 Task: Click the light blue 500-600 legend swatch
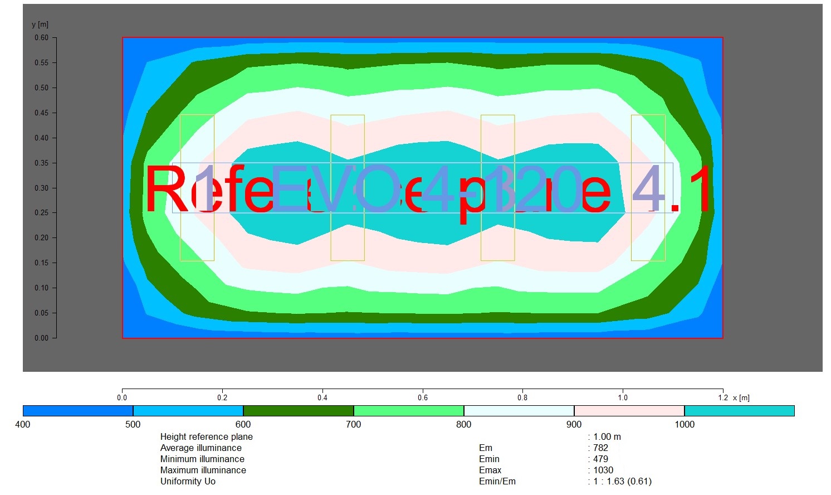[x=188, y=411]
